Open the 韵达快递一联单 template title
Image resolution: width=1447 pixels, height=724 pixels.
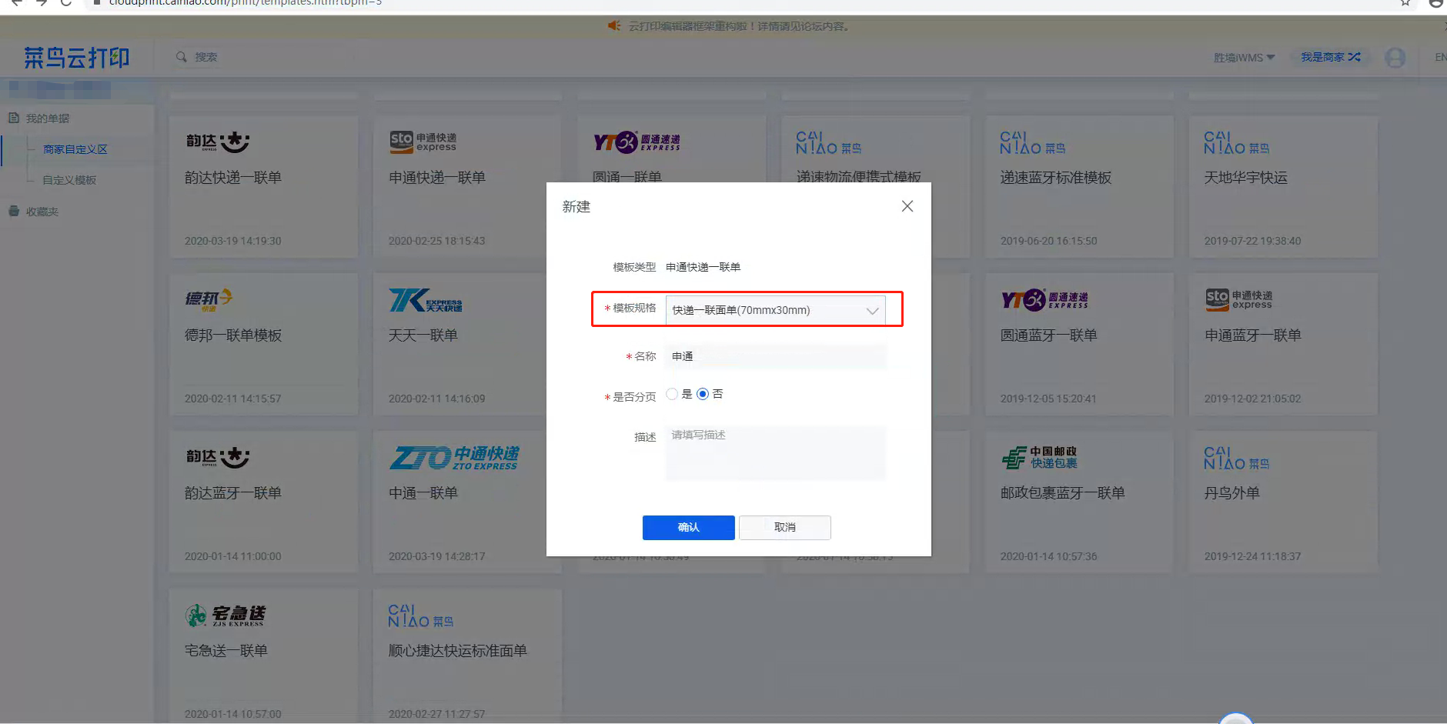pos(233,178)
